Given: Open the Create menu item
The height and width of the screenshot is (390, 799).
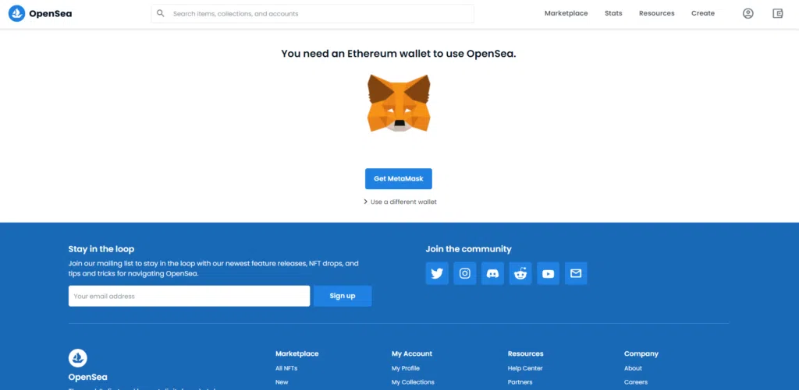Looking at the screenshot, I should [x=703, y=14].
